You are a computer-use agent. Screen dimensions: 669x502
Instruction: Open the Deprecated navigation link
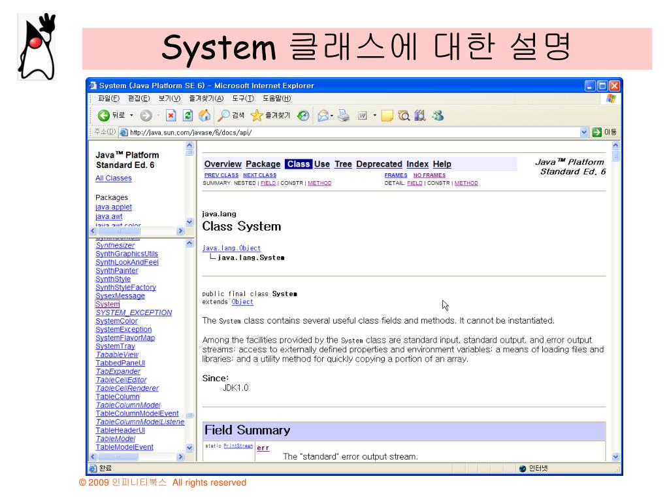coord(379,164)
